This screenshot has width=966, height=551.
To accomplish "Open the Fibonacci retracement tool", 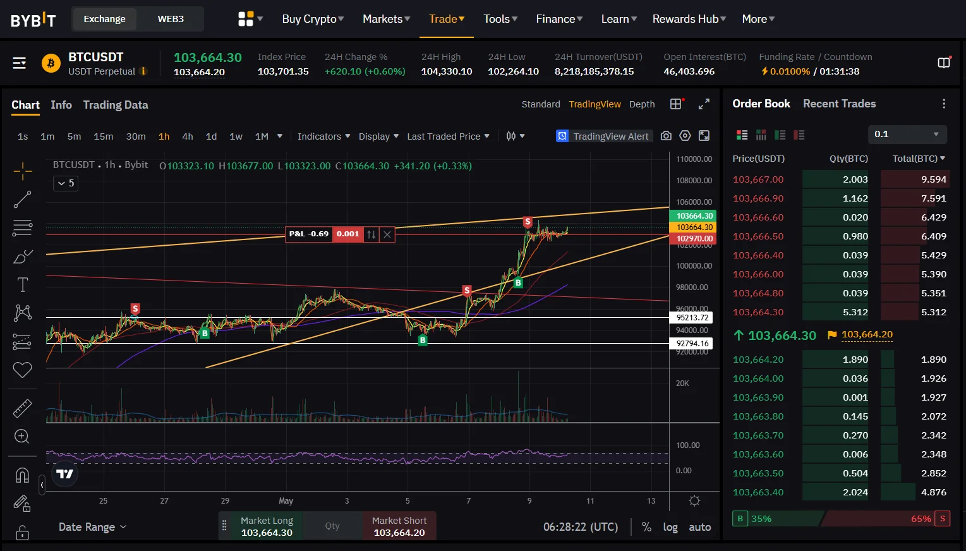I will pos(23,227).
